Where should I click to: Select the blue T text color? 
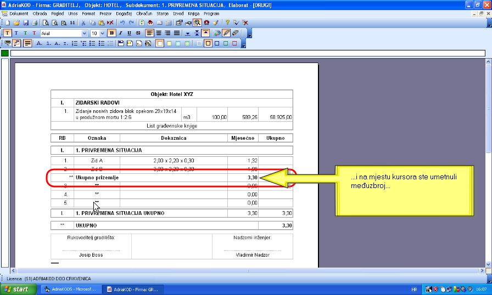coord(16,33)
